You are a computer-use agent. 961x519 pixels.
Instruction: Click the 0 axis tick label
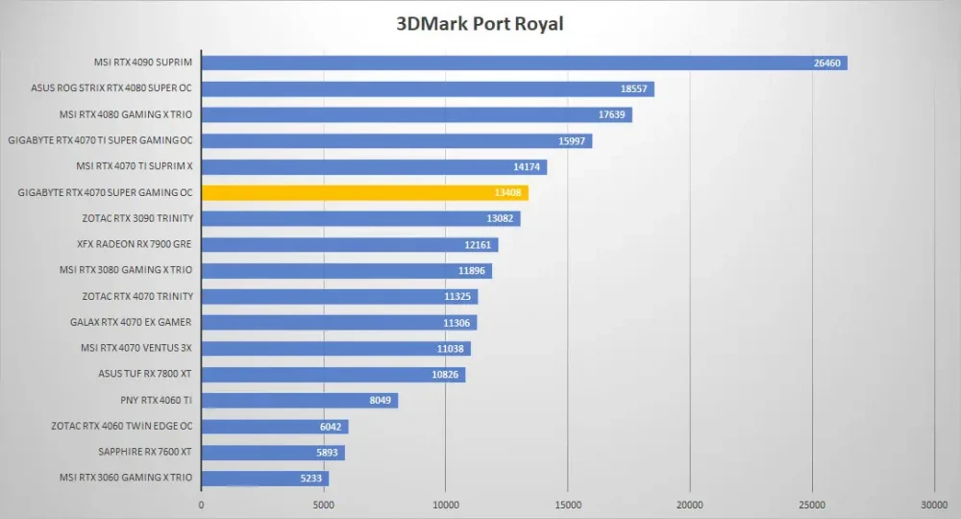point(201,506)
